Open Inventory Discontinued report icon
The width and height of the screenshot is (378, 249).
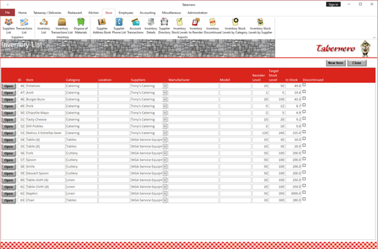coord(213,26)
